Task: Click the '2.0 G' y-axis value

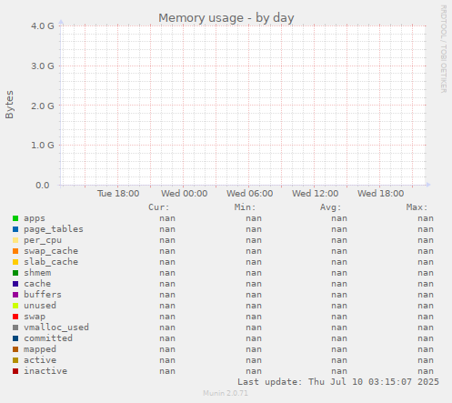Action: pyautogui.click(x=43, y=106)
